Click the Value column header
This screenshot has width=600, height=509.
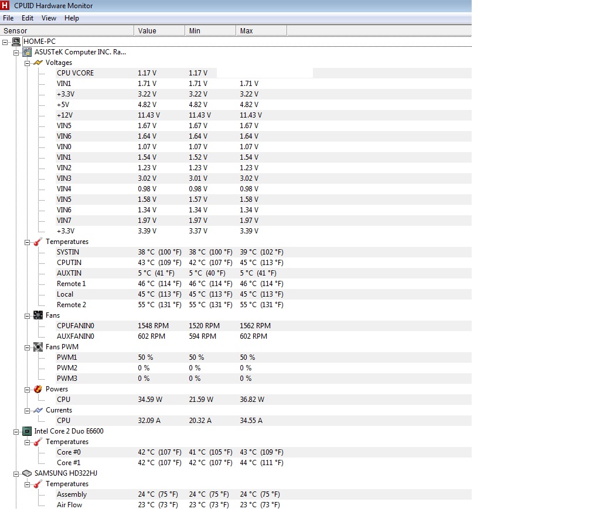(x=159, y=30)
